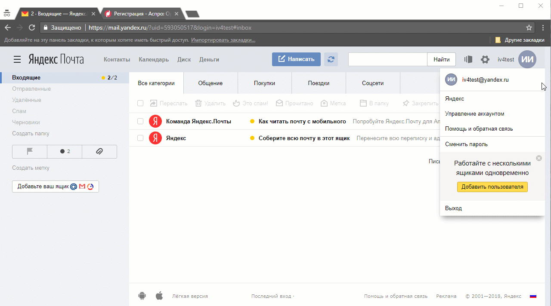Open the hamburger menu beside Яндекс Почта
This screenshot has width=551, height=306.
17,59
